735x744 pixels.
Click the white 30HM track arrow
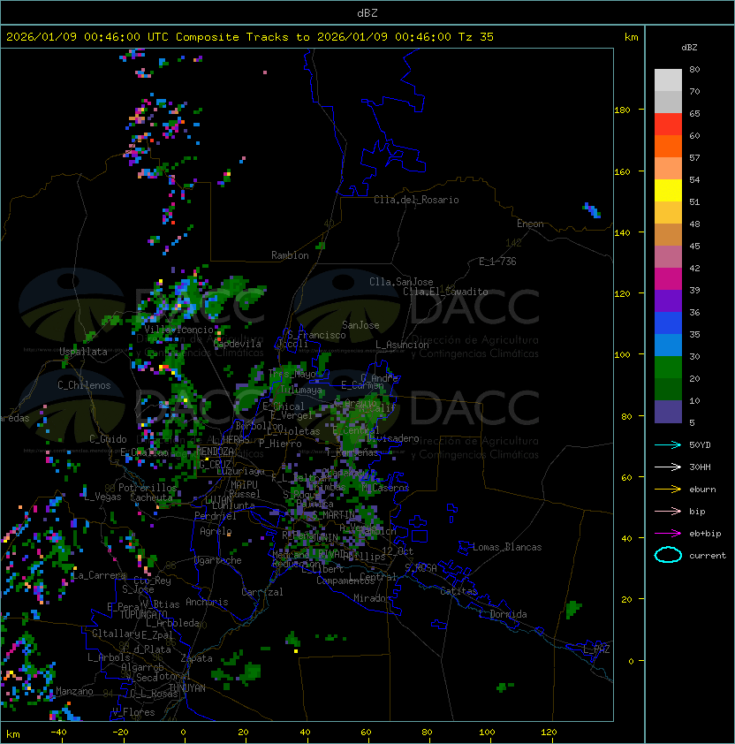click(668, 467)
